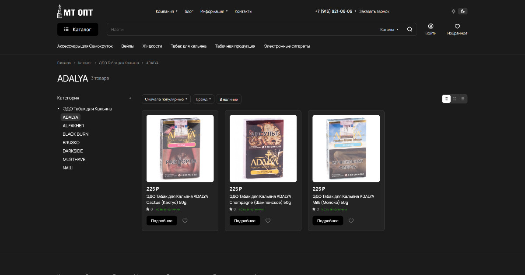Expand the Компания menu
Image resolution: width=525 pixels, height=275 pixels.
167,11
